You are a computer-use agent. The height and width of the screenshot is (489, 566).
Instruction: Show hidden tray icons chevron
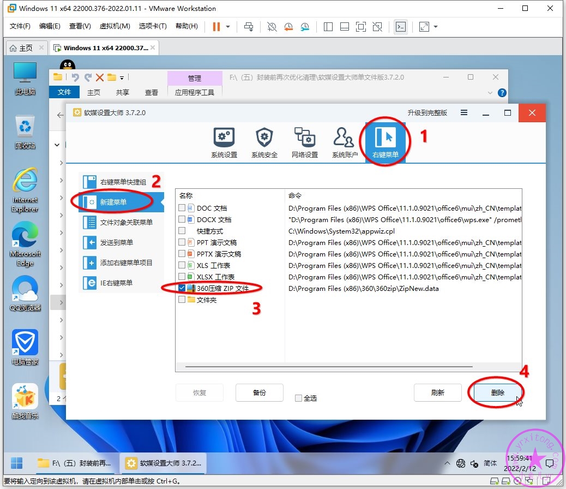click(x=447, y=463)
